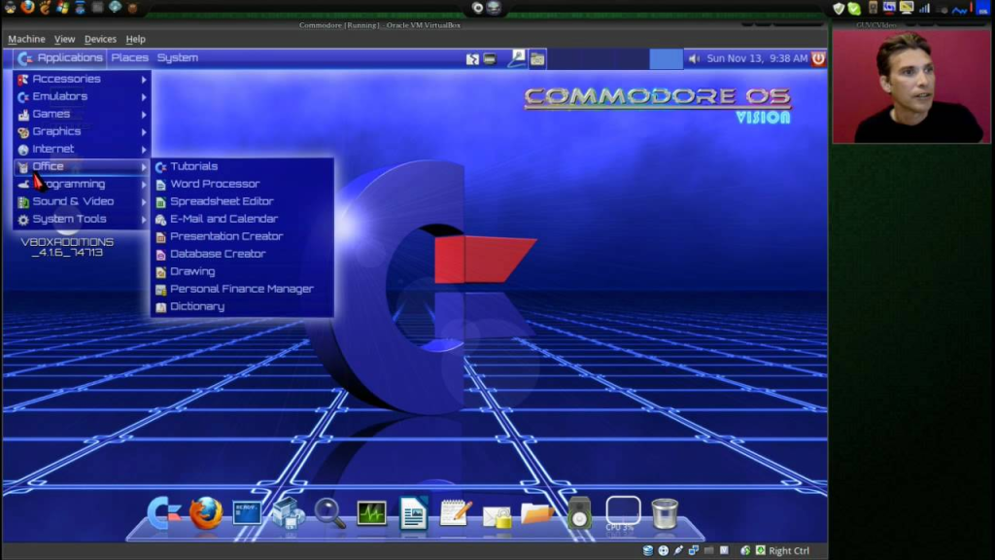Viewport: 995px width, 560px height.
Task: Launch Database Creator
Action: pos(242,254)
